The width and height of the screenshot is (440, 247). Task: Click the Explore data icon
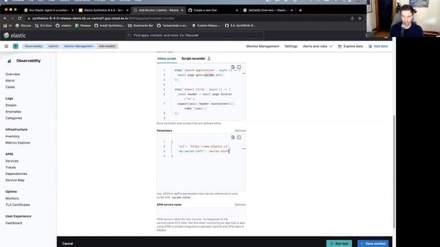pyautogui.click(x=340, y=46)
